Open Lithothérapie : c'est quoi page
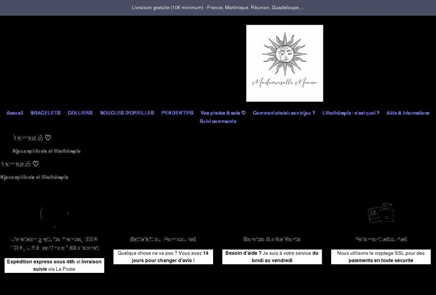436x295 pixels. [351, 113]
